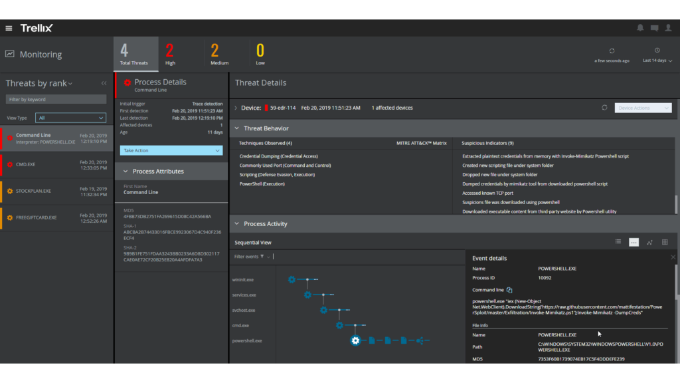Collapse the Threat Behavior section
Viewport: 680px width, 383px height.
237,128
